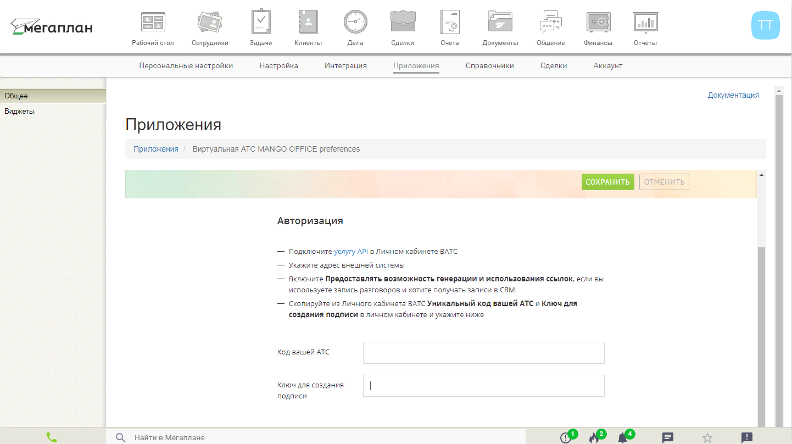The height and width of the screenshot is (444, 792).
Task: Select Общее in the left sidebar
Action: 53,96
